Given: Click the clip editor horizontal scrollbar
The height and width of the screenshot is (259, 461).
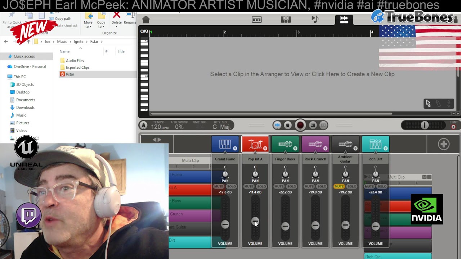Looking at the screenshot, I should point(271,114).
